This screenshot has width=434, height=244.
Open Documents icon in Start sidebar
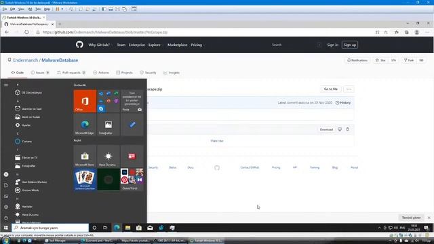tap(6, 185)
